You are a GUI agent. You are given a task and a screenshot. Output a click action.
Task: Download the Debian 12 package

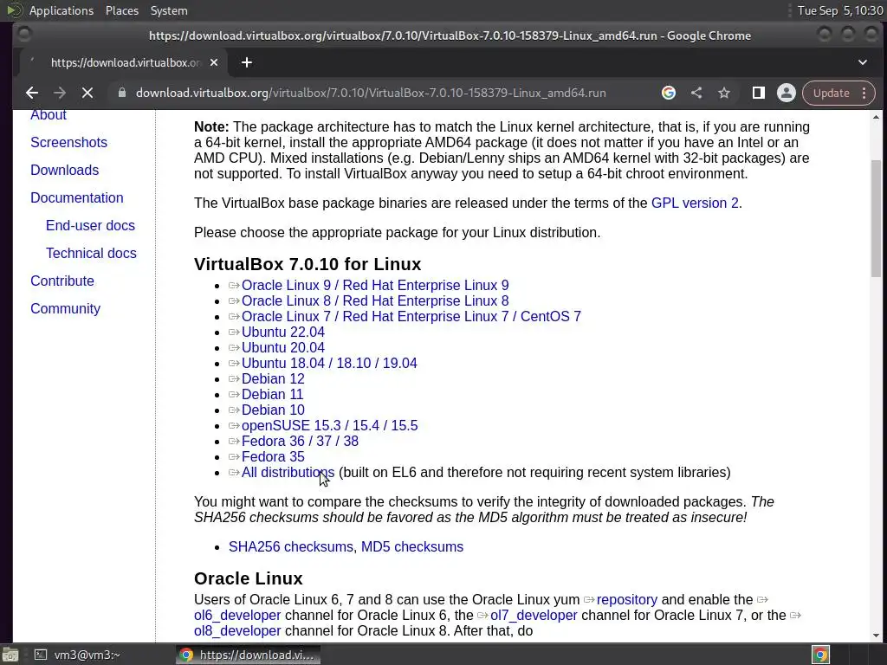273,379
